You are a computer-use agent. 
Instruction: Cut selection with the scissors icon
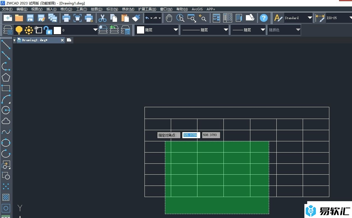[x=102, y=18]
